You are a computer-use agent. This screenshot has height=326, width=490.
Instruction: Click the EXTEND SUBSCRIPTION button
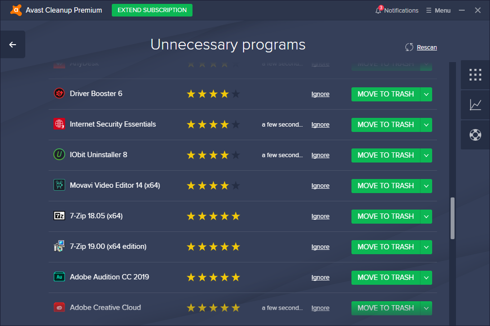152,10
